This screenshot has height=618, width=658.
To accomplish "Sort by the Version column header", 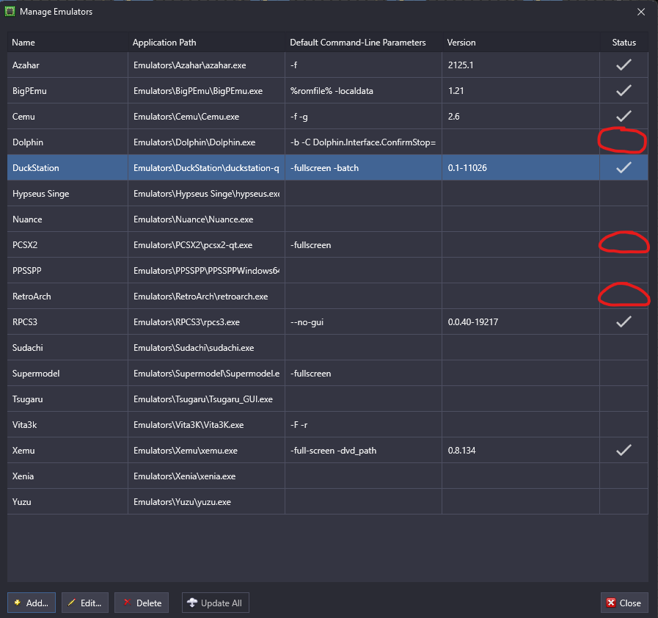I will pos(461,43).
